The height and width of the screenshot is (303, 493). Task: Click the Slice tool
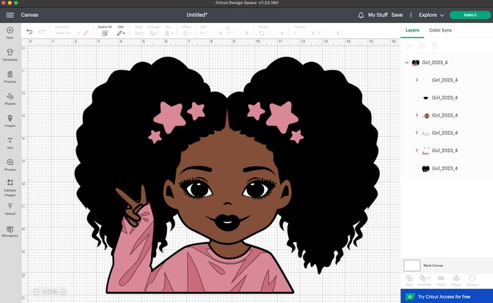click(x=409, y=280)
